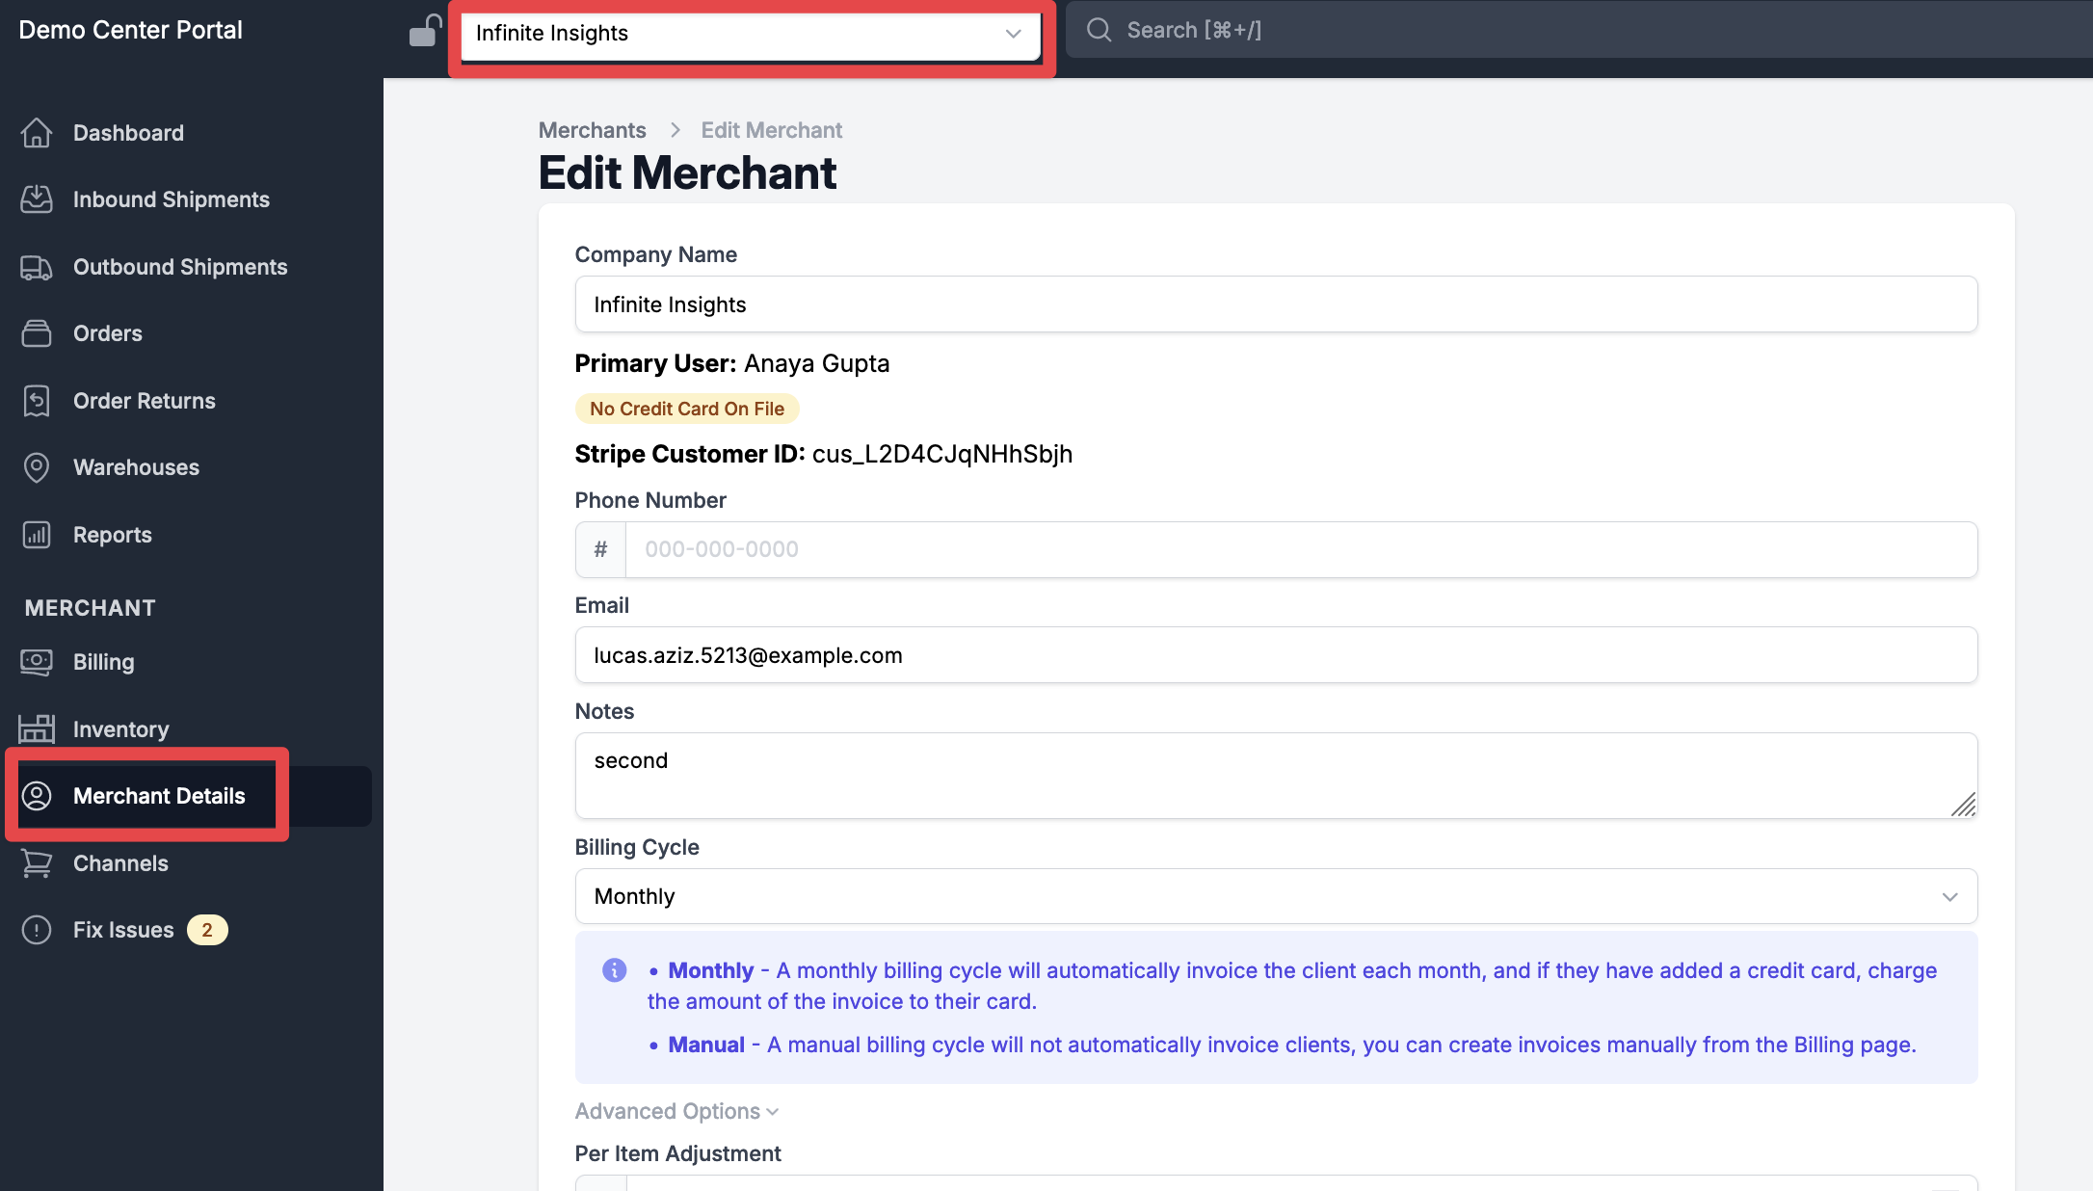Click the Fix Issues count badge

[207, 930]
